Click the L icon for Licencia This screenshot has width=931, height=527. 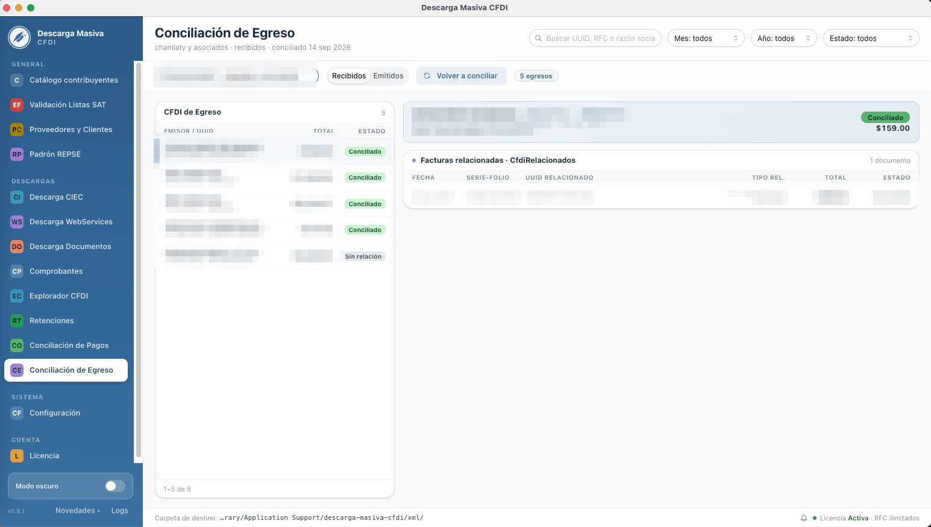coord(17,456)
